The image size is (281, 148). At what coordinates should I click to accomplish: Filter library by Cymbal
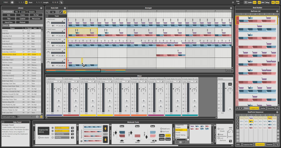[x=22, y=19]
